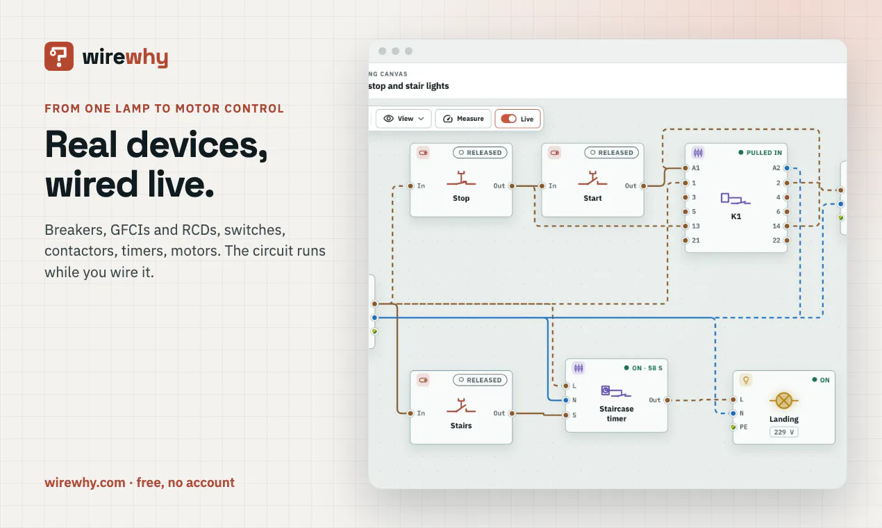This screenshot has height=528, width=882.
Task: Click the Out terminal of Staircase timer
Action: tap(667, 400)
